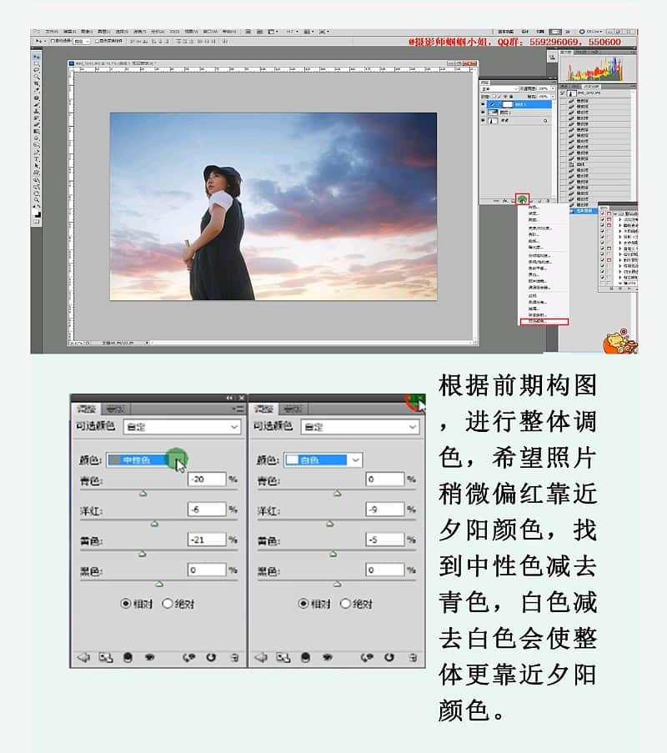Clip adjustment to layer in Whites panel
Screen dimensions: 667x753
tap(305, 657)
